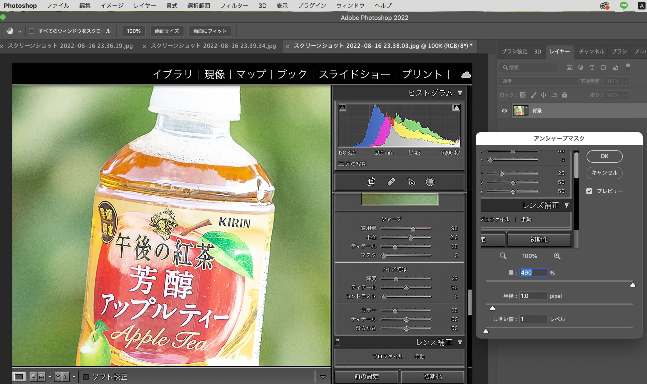Click smart object filter icon

[x=615, y=68]
